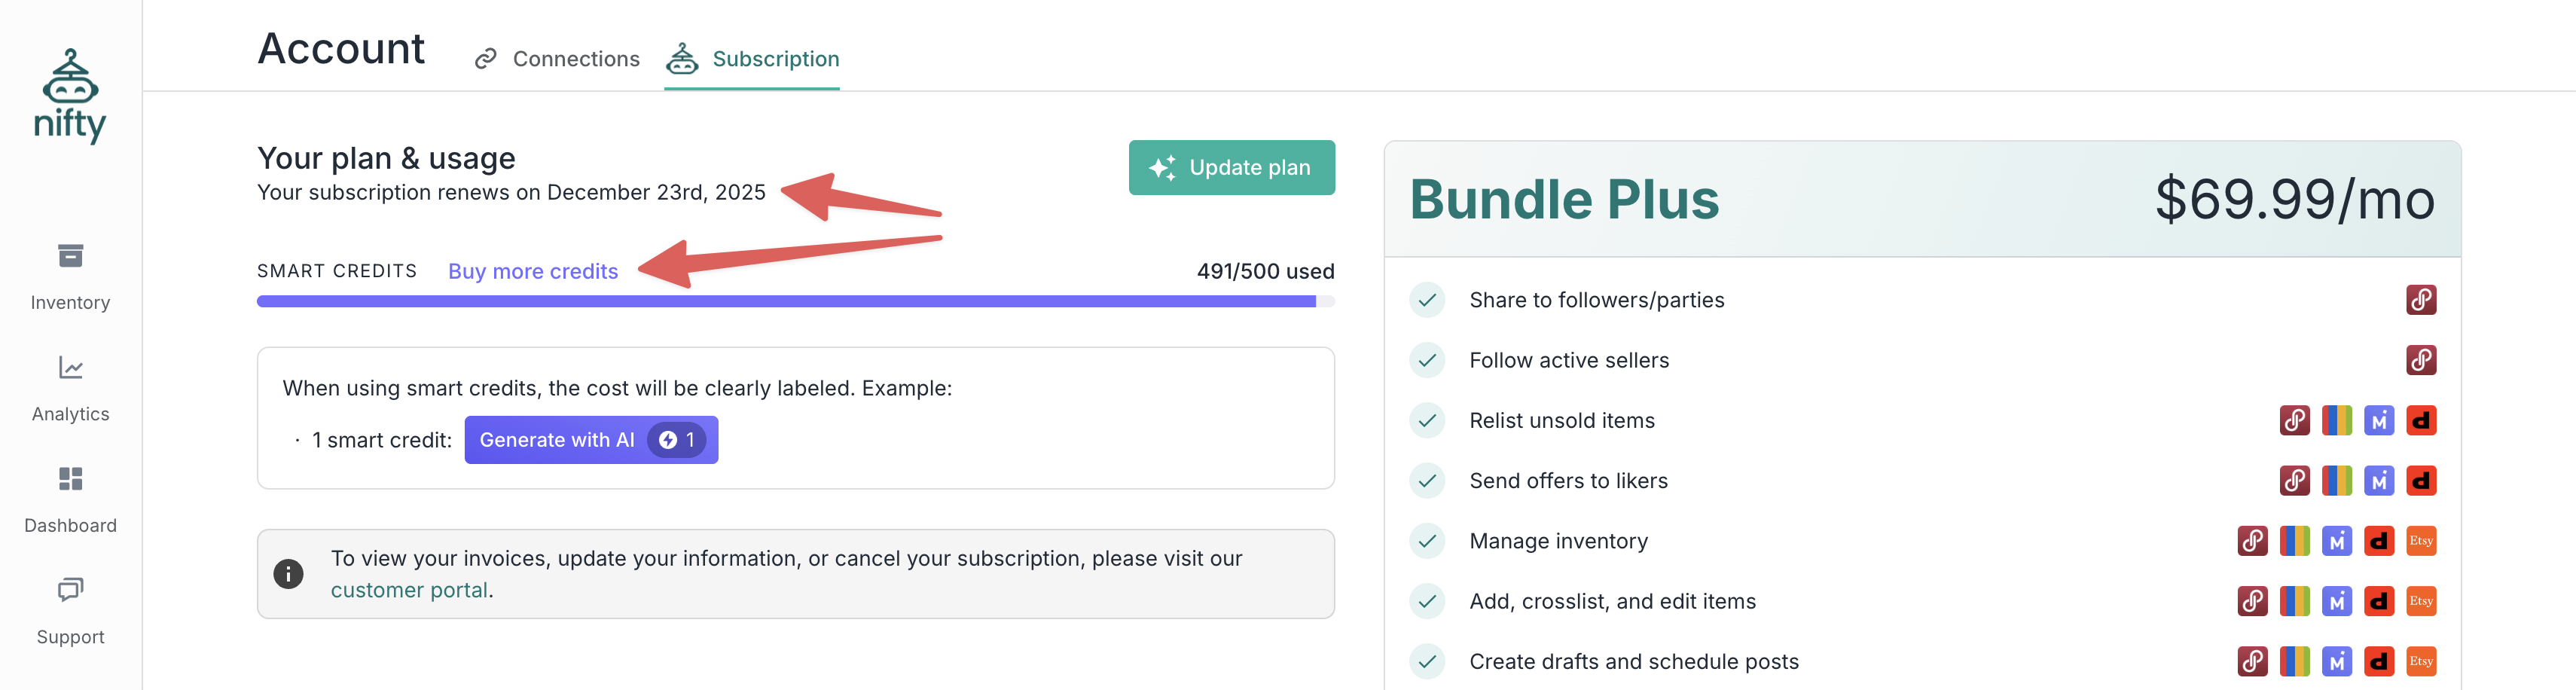Click checkmark next to Create drafts and schedule posts
Screen dimensions: 2576x690
point(1427,661)
